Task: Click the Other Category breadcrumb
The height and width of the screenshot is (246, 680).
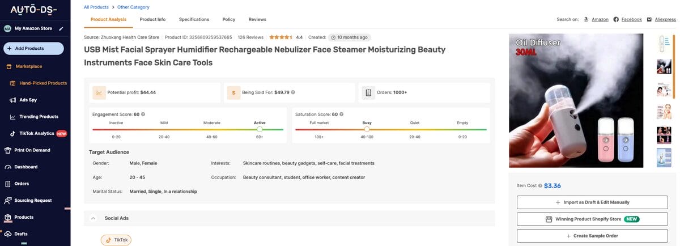Action: 133,7
